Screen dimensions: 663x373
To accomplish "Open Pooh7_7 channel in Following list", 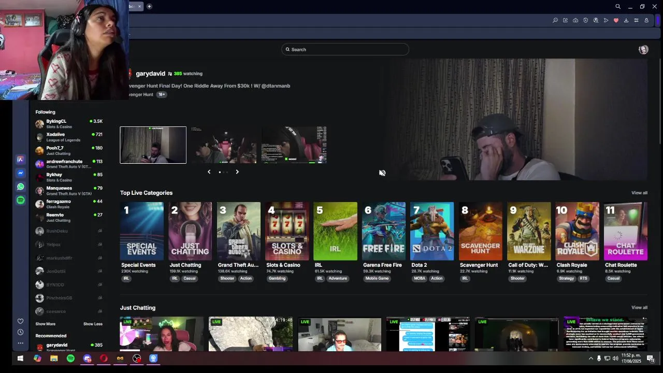I will pos(69,151).
